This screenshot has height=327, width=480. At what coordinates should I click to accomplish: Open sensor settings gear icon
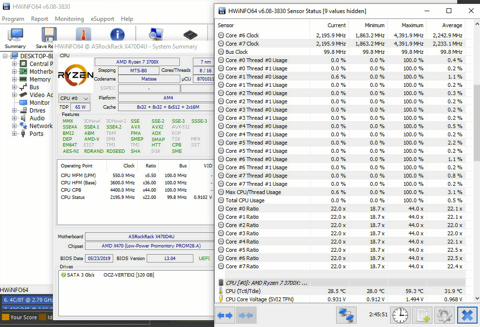[445, 315]
